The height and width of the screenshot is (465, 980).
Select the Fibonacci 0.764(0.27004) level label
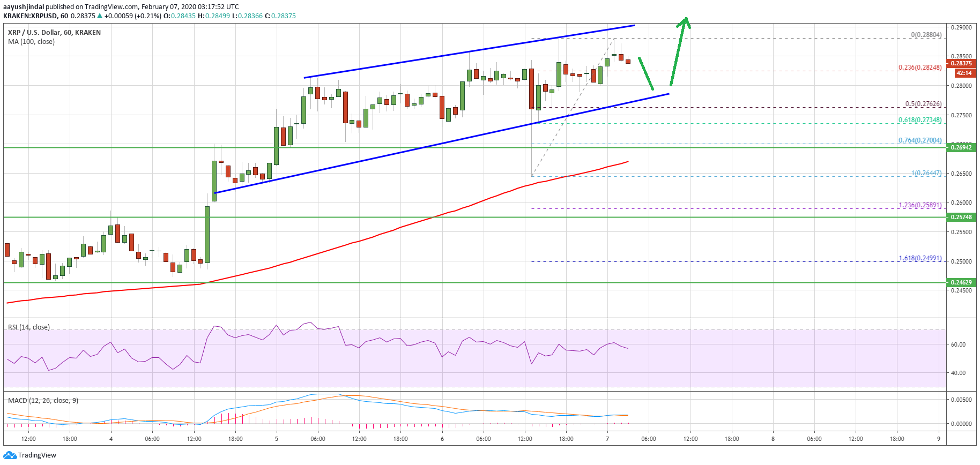(920, 140)
